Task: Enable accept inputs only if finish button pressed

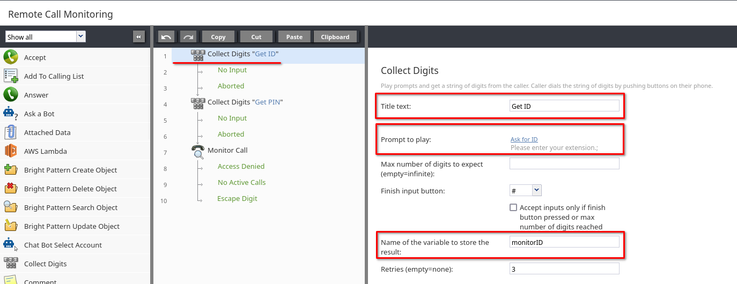Action: 513,207
